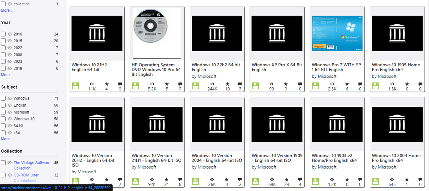Screen dimensions: 429x191
Task: Click the views eye on Windows Pro 7 card
Action: point(332,84)
